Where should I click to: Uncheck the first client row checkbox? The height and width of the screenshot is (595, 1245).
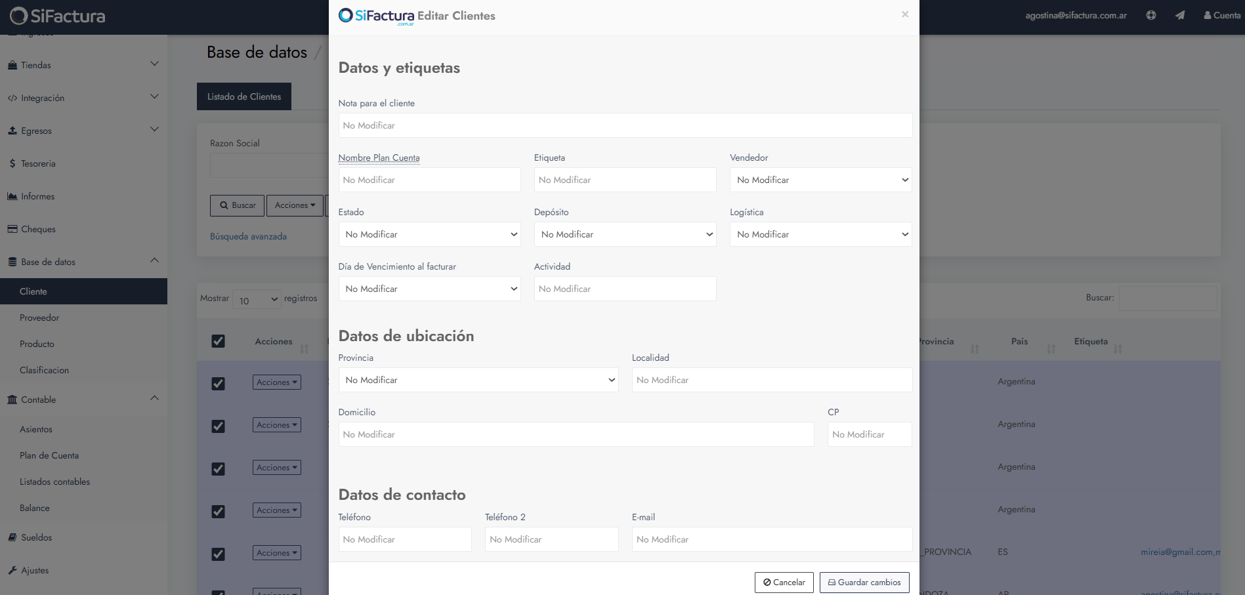(219, 383)
